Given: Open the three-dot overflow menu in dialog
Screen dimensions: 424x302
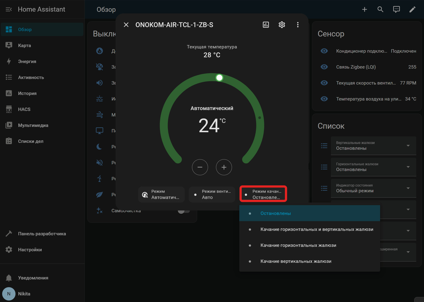Looking at the screenshot, I should point(298,25).
